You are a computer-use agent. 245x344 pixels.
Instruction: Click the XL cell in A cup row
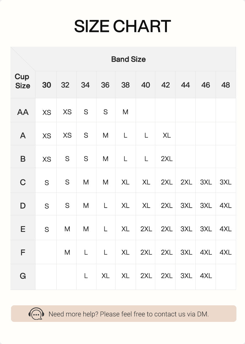pos(167,135)
